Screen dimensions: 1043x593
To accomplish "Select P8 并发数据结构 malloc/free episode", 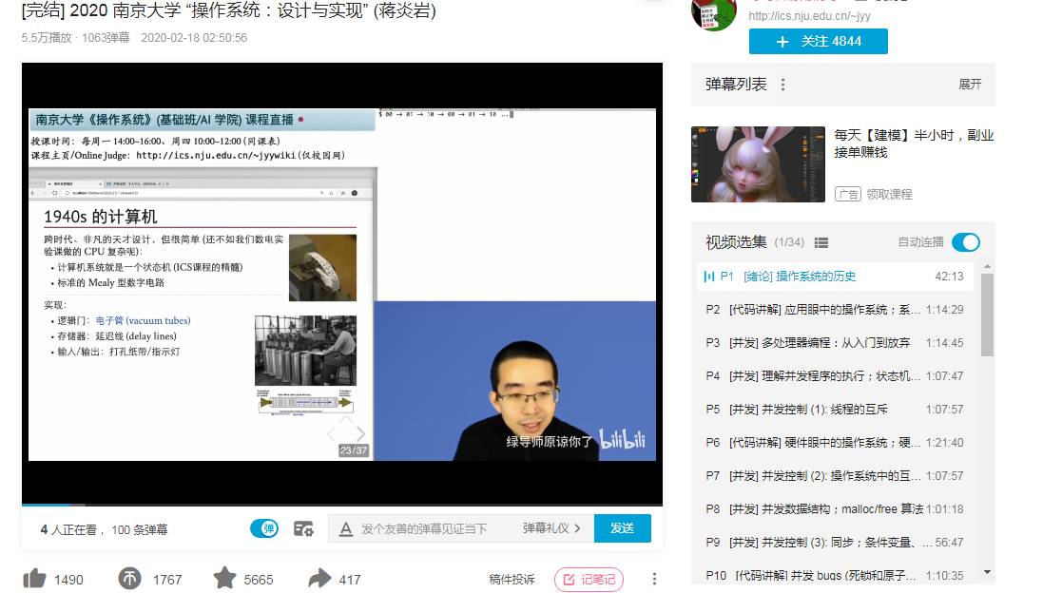I will coord(836,508).
